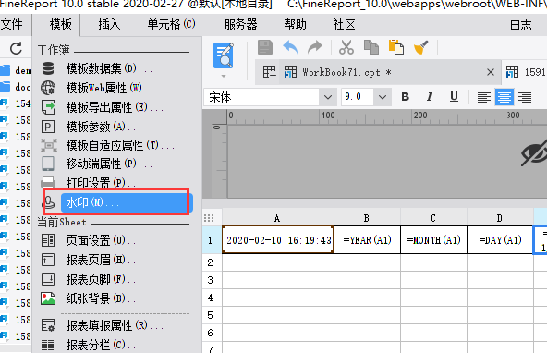Click the paste clipboard icon
Viewport: 547px width, 353px height.
396,47
